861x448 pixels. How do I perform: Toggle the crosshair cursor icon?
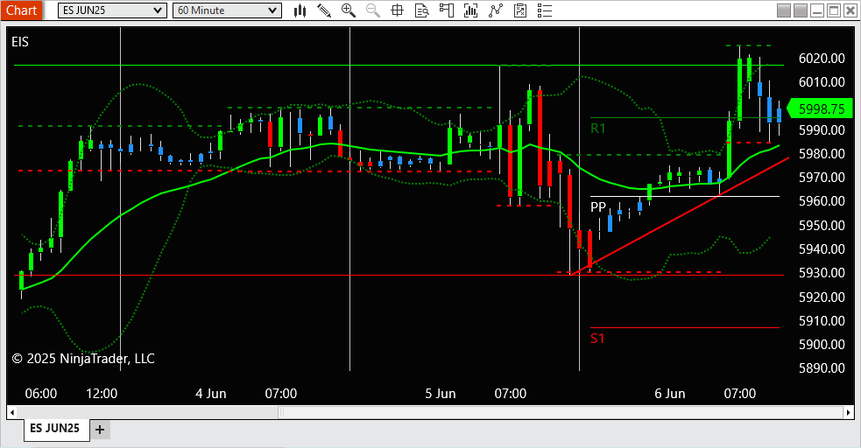click(397, 10)
